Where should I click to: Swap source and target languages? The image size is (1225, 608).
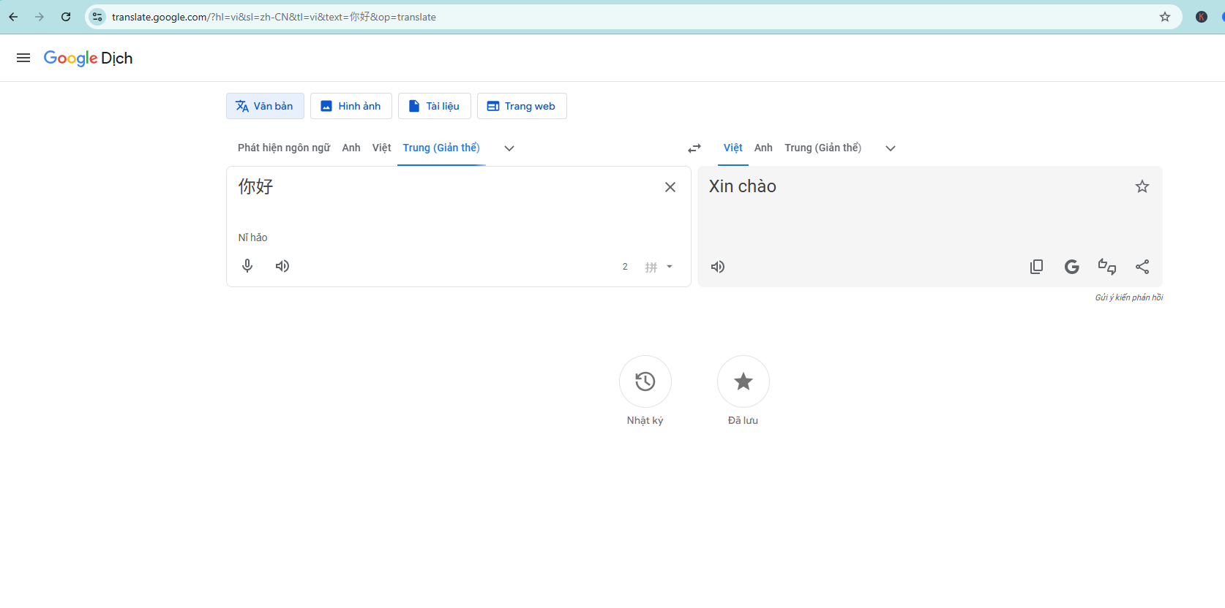pyautogui.click(x=694, y=148)
